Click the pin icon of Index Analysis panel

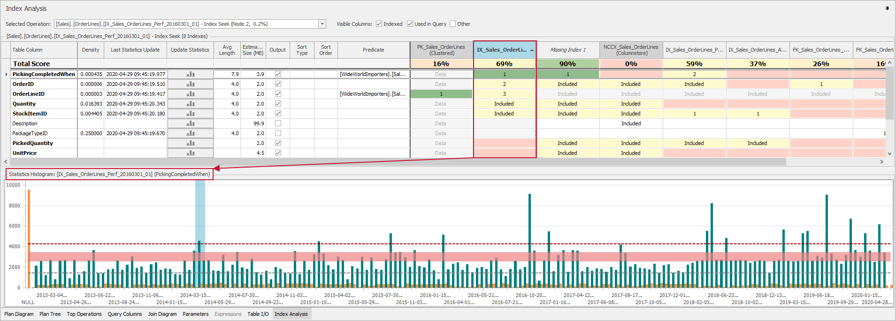887,8
